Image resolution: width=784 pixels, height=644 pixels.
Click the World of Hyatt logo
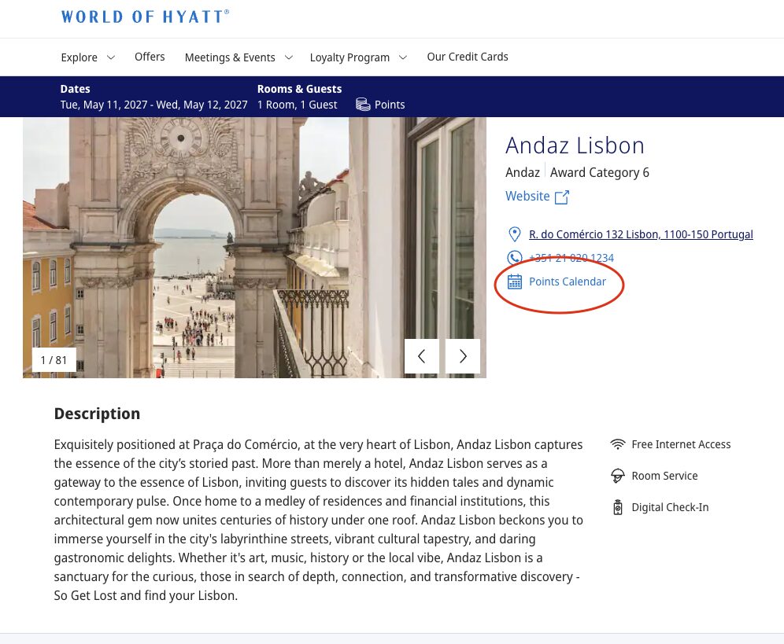[x=146, y=17]
